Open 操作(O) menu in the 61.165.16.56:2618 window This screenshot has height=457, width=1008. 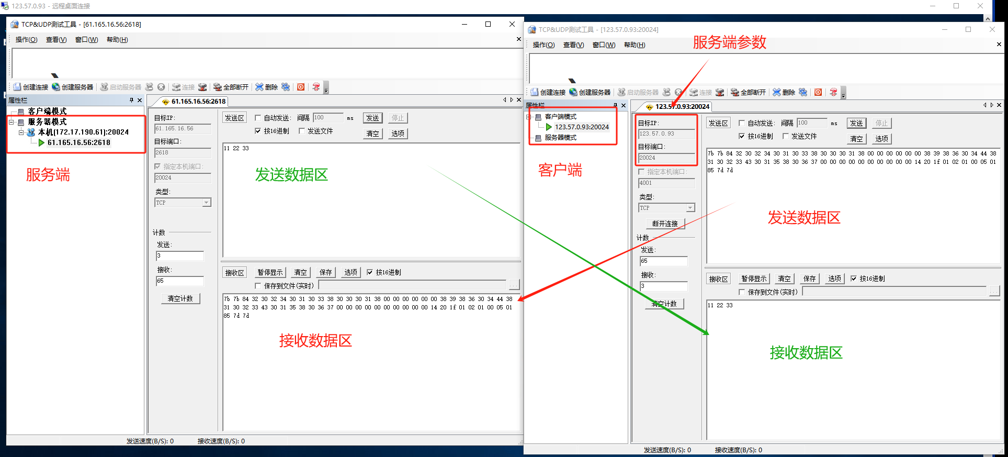point(26,40)
